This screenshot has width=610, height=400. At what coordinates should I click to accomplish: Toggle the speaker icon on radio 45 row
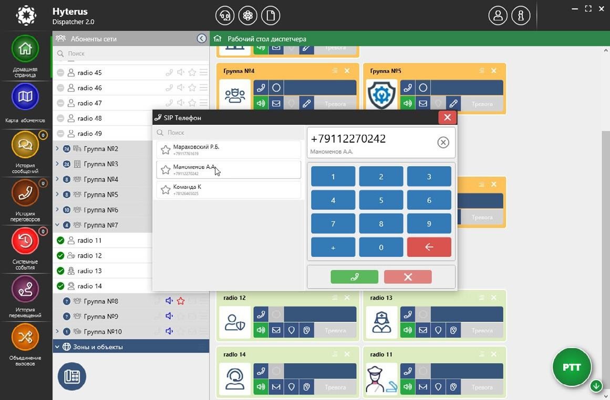tap(181, 72)
